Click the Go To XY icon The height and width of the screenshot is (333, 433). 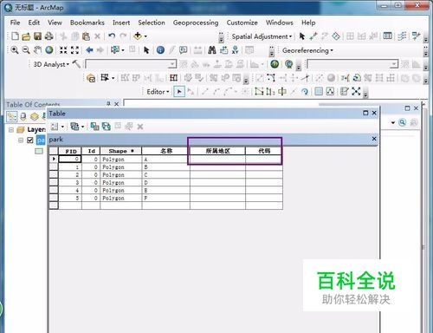click(x=236, y=50)
